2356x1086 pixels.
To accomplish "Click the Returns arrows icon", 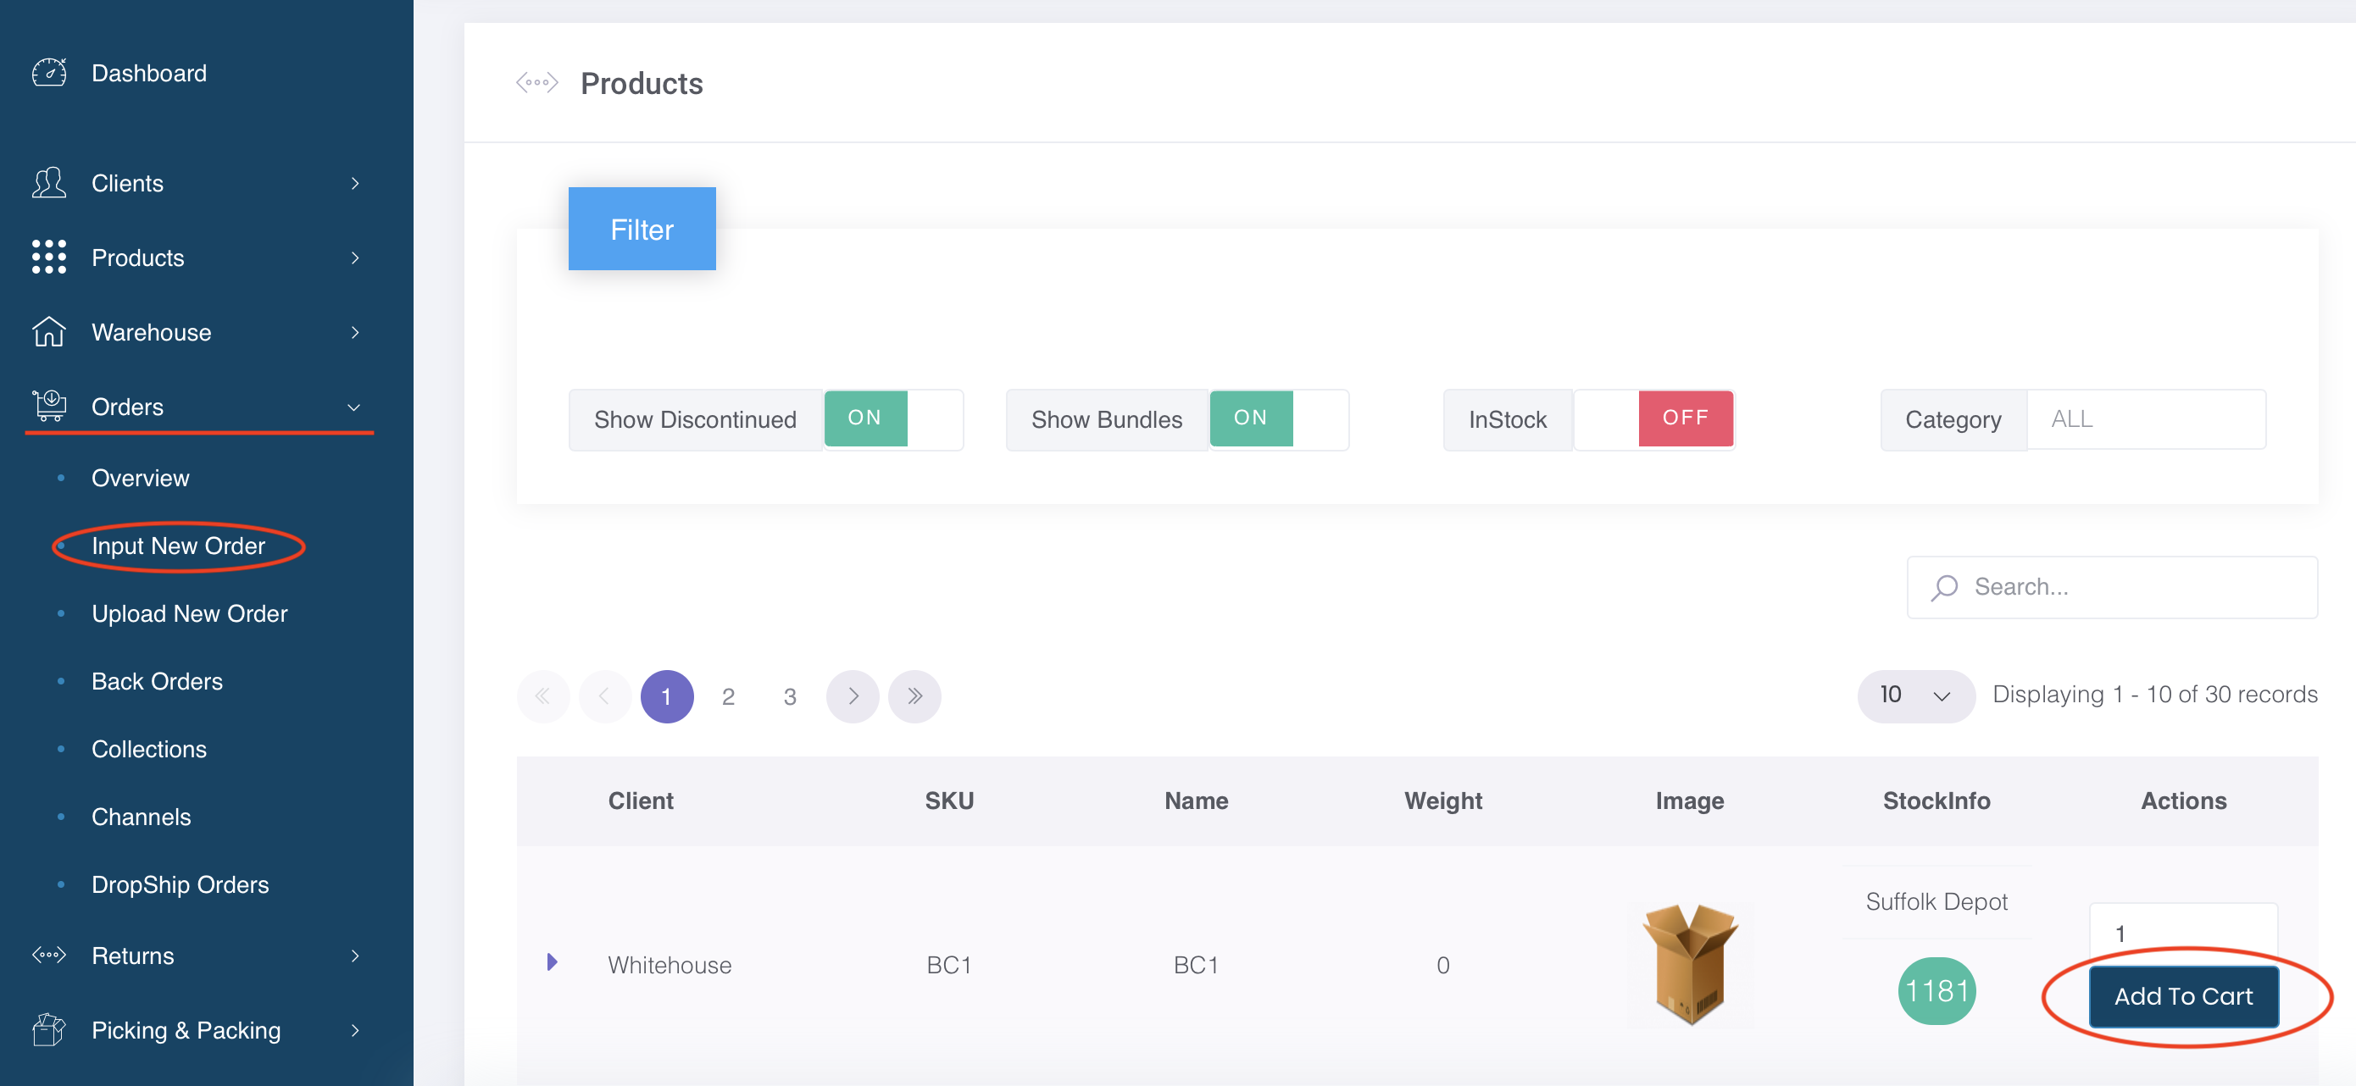I will (x=48, y=956).
